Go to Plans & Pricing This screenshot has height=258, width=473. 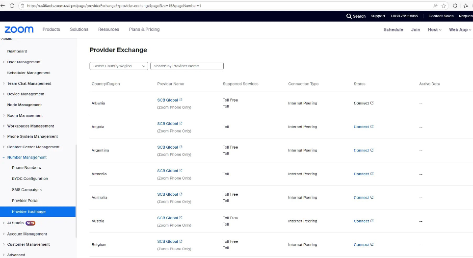coord(144,29)
